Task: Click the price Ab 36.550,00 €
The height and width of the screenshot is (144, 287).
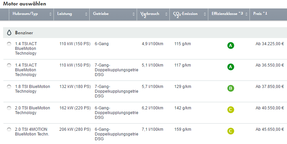Action: (x=270, y=65)
